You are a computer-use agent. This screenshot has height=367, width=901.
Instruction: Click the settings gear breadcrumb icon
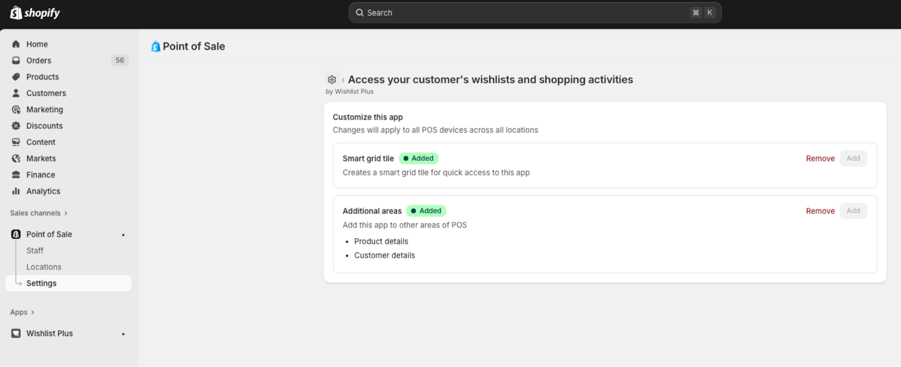332,79
